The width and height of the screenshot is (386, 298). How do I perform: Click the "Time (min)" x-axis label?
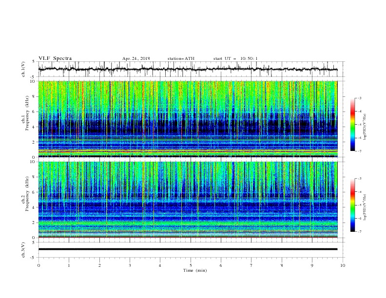[195, 270]
